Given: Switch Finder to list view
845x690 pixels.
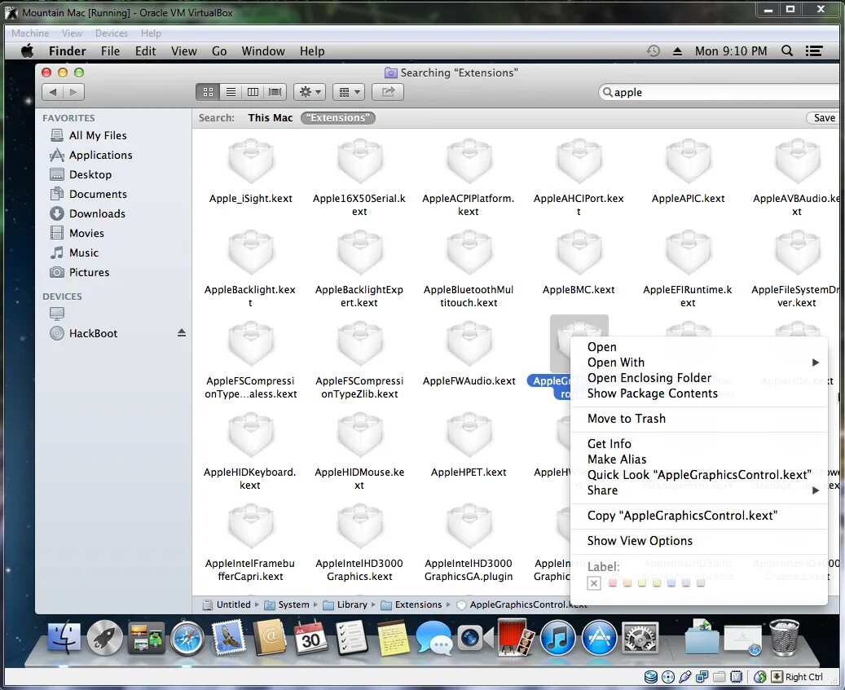Looking at the screenshot, I should (231, 92).
